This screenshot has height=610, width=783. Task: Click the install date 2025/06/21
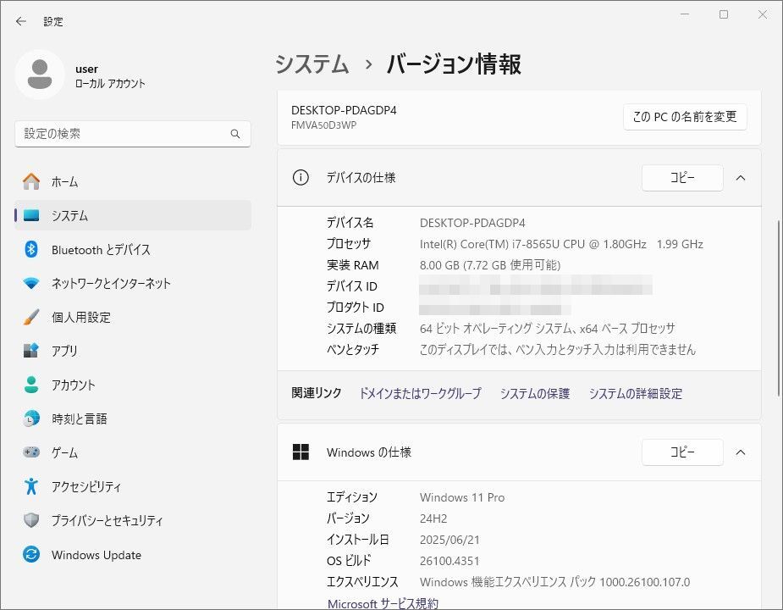coord(449,540)
